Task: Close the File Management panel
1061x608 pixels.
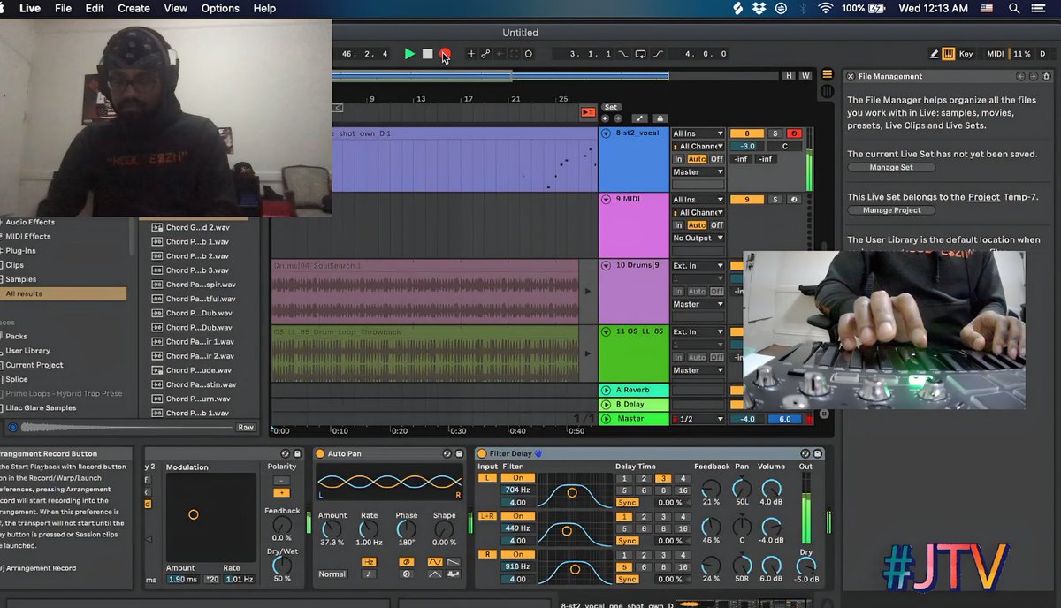Action: pos(851,77)
